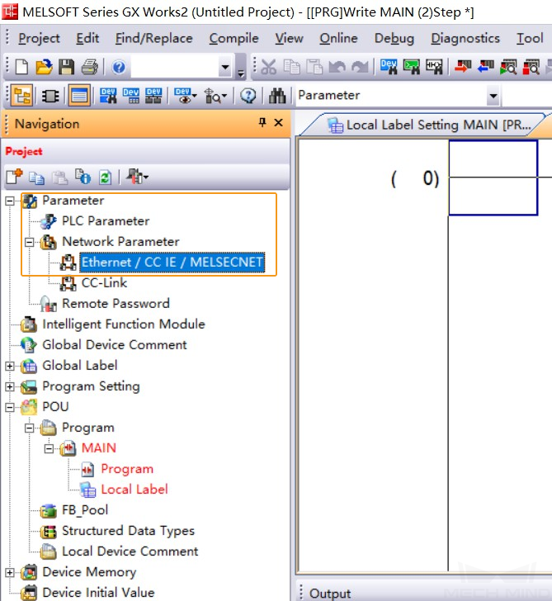Screen dimensions: 552x601
Task: Select PLC Parameter in the tree
Action: click(106, 221)
